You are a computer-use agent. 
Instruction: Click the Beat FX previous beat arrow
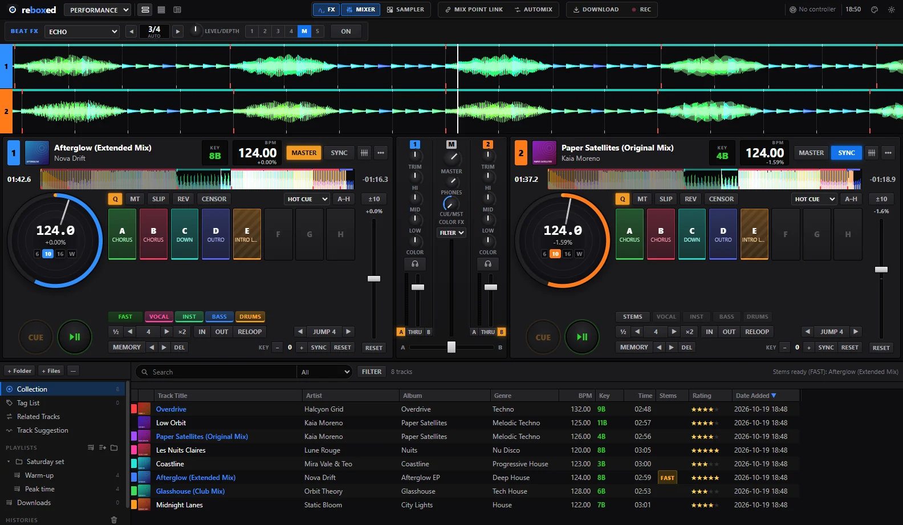point(132,31)
